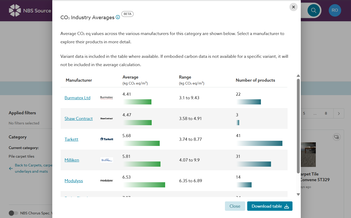Viewport: 351px width, 218px height.
Task: Open the RO user avatar menu
Action: [x=335, y=10]
